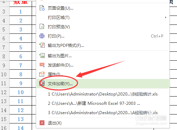Screen dimensions: 177x130
Task: Select 文件加密(Y)... menu item
Action: [103, 83]
